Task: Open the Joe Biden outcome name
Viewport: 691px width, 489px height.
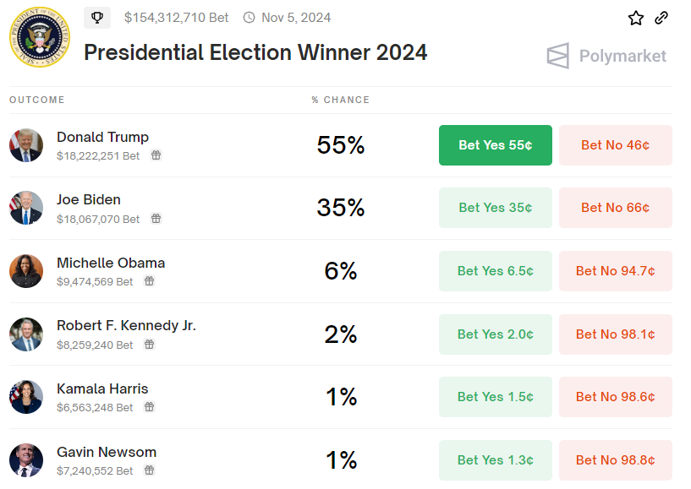Action: point(89,200)
